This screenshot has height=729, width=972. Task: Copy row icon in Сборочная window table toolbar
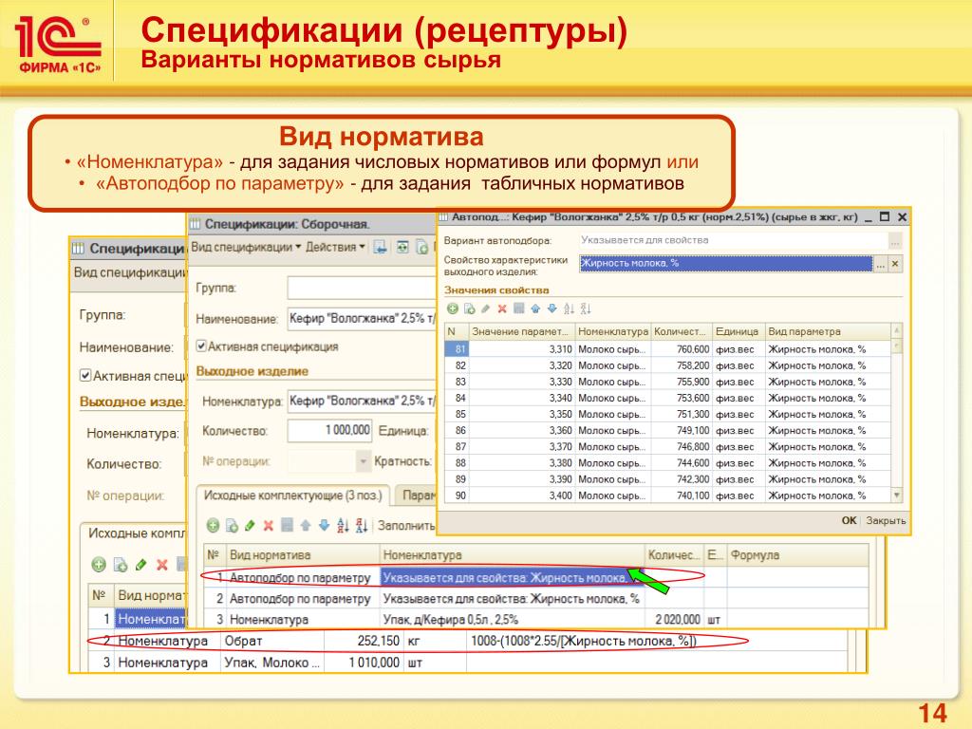pos(232,526)
